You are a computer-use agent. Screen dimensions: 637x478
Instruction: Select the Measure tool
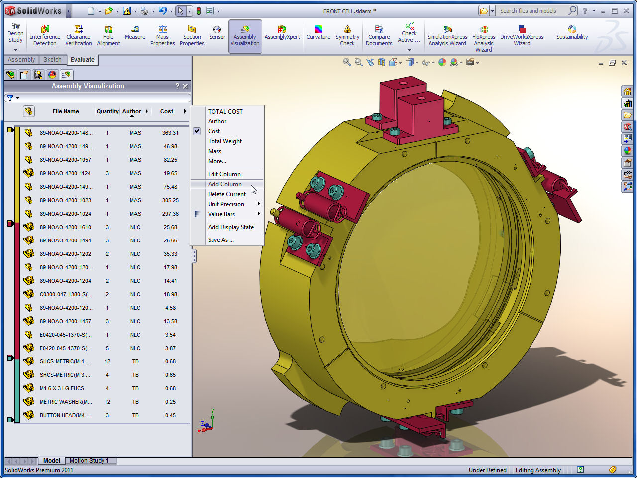[x=135, y=33]
